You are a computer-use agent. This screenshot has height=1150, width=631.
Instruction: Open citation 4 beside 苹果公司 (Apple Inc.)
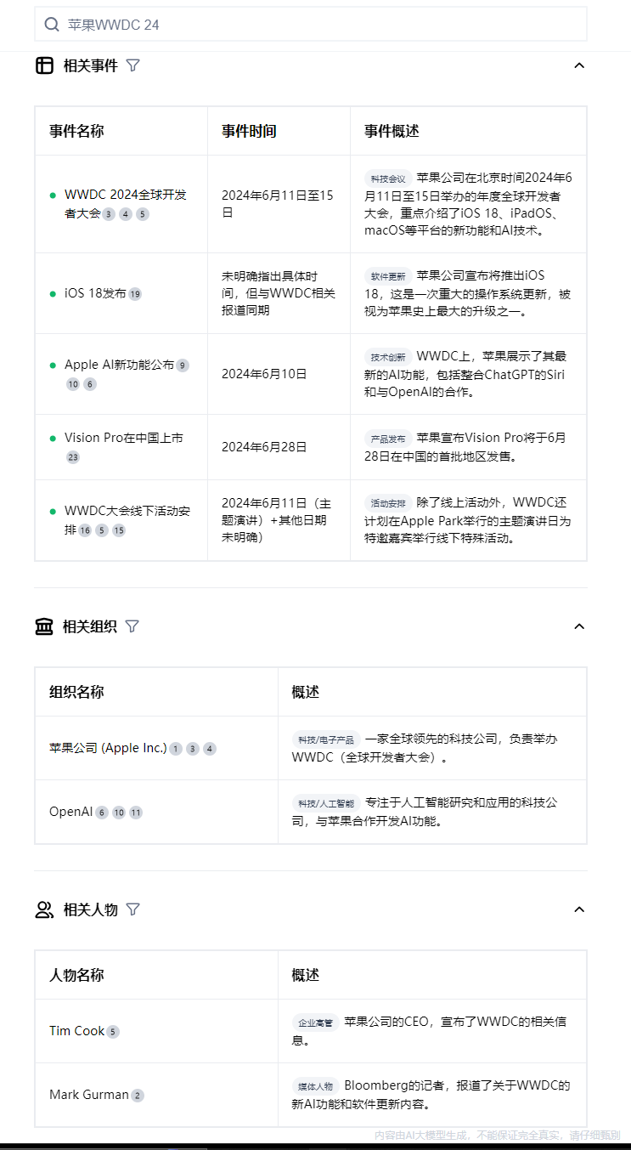[x=210, y=749]
